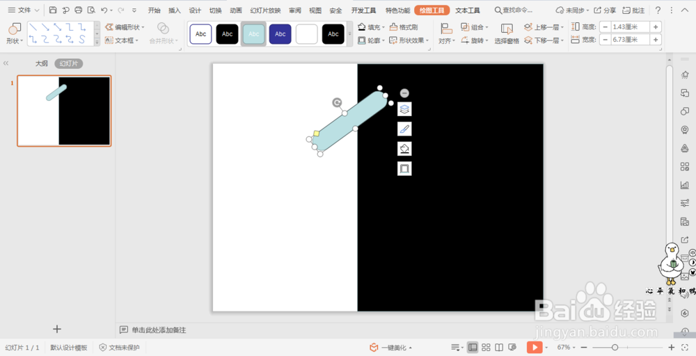Open the 对齐 align dropdown
The image size is (696, 356).
pos(447,33)
